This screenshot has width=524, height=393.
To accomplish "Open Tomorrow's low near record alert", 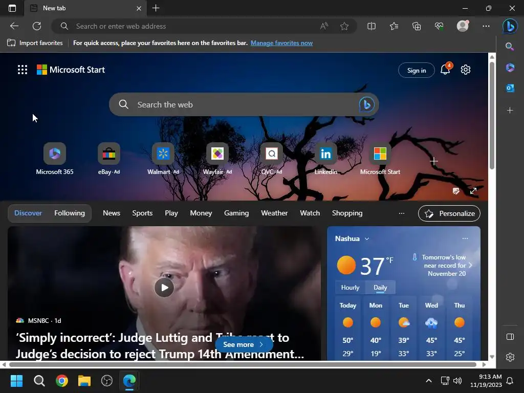I will (443, 266).
